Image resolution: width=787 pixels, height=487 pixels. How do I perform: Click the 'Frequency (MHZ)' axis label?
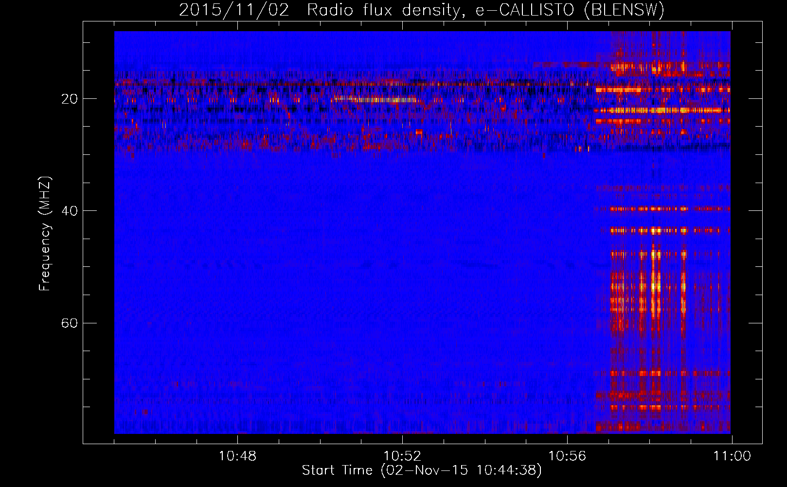coord(45,233)
